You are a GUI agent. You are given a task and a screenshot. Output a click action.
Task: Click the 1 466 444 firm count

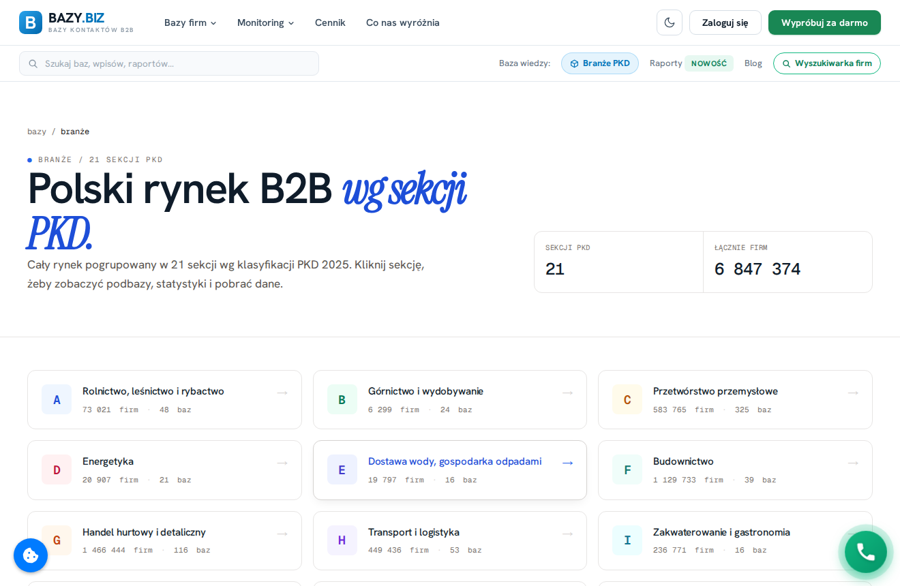117,550
